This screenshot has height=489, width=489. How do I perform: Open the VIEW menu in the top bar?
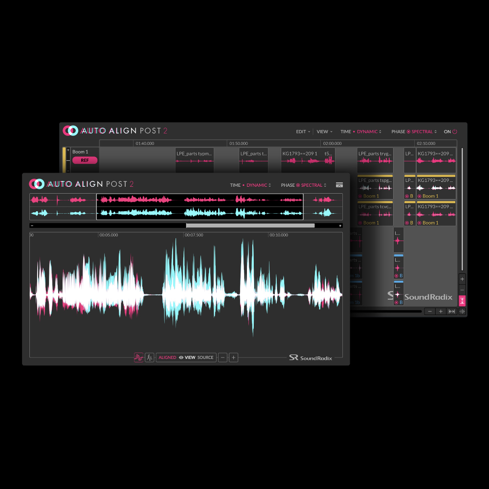[x=324, y=132]
